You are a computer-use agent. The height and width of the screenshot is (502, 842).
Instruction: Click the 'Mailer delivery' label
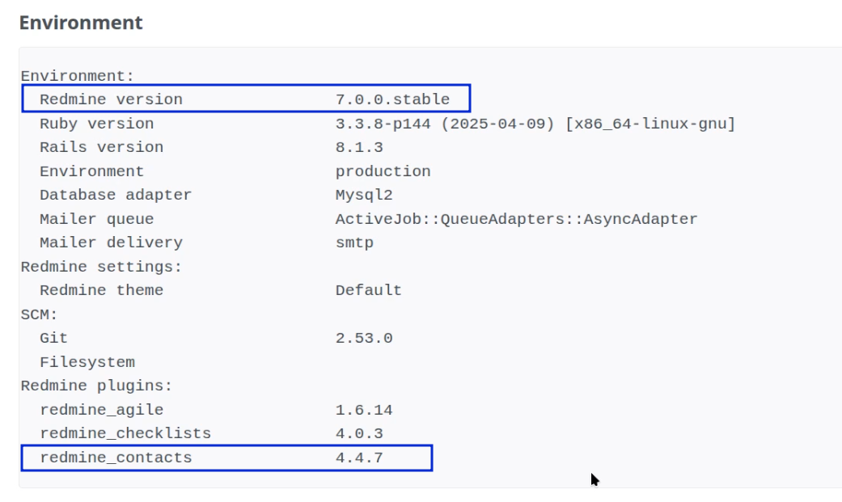point(111,243)
